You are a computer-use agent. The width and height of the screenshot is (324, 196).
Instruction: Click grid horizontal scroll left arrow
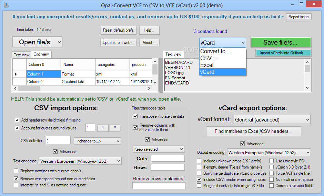(x=15, y=88)
